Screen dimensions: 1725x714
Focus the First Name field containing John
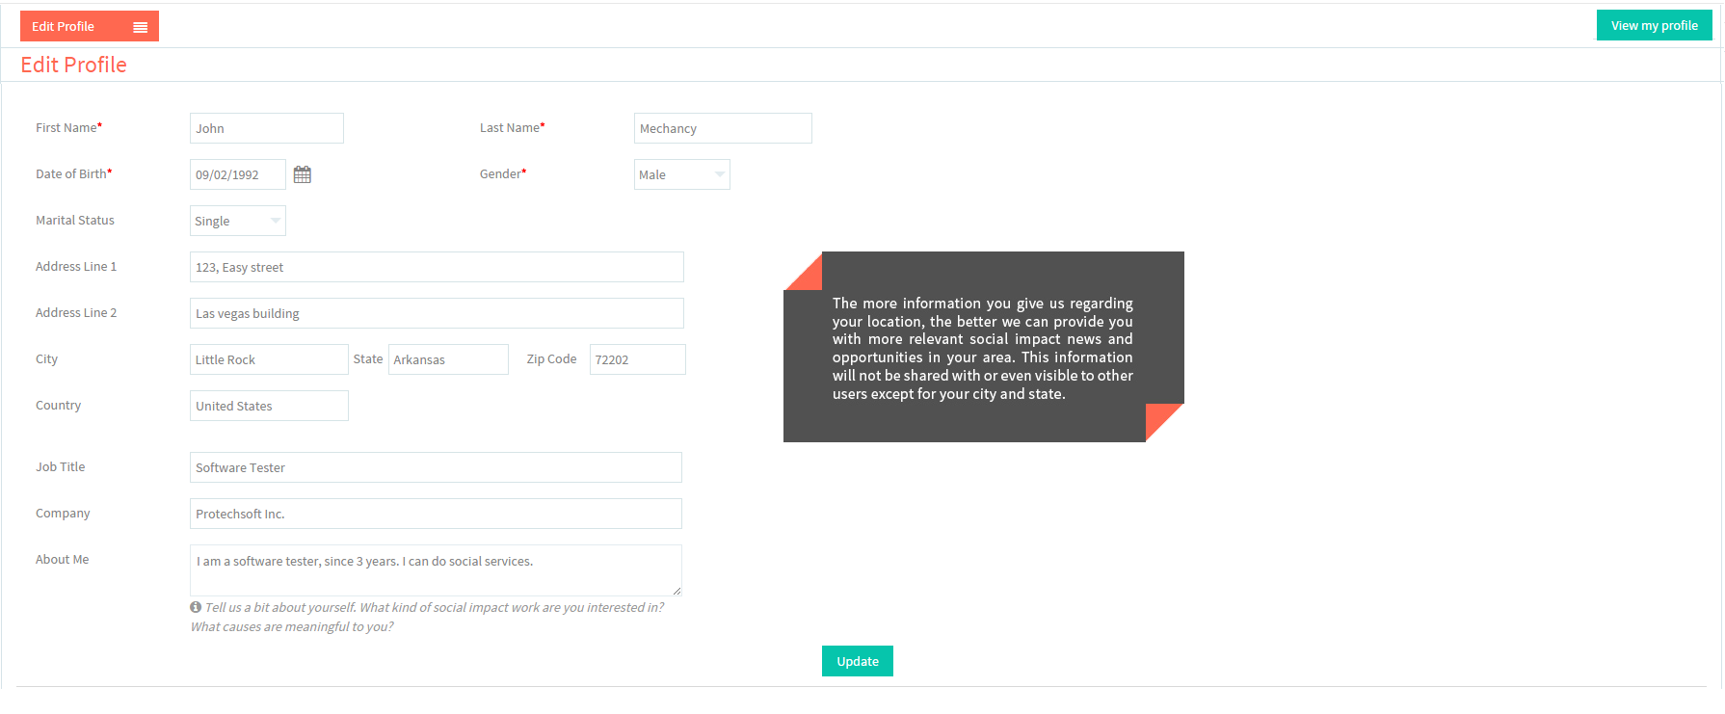point(266,128)
